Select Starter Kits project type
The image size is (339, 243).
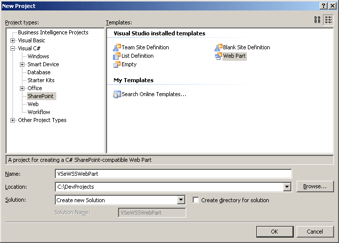tap(41, 80)
